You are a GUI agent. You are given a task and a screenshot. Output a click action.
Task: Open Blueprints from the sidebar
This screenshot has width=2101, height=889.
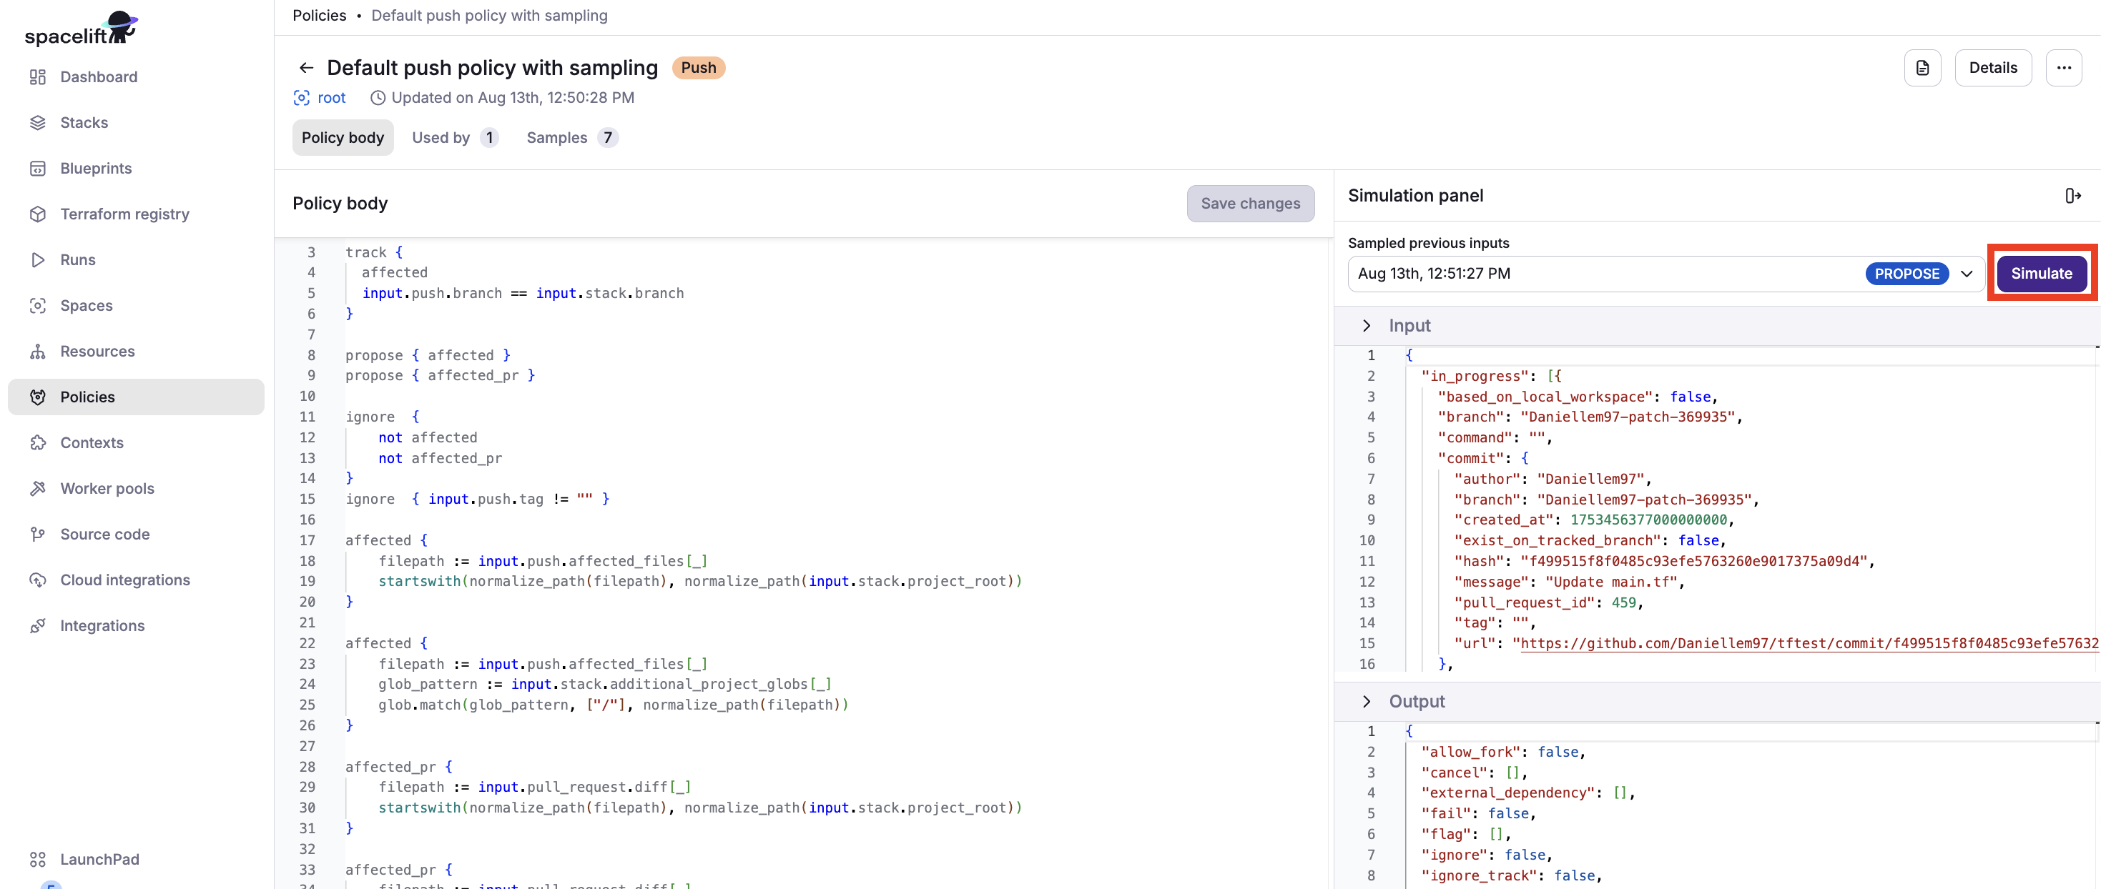(x=39, y=167)
